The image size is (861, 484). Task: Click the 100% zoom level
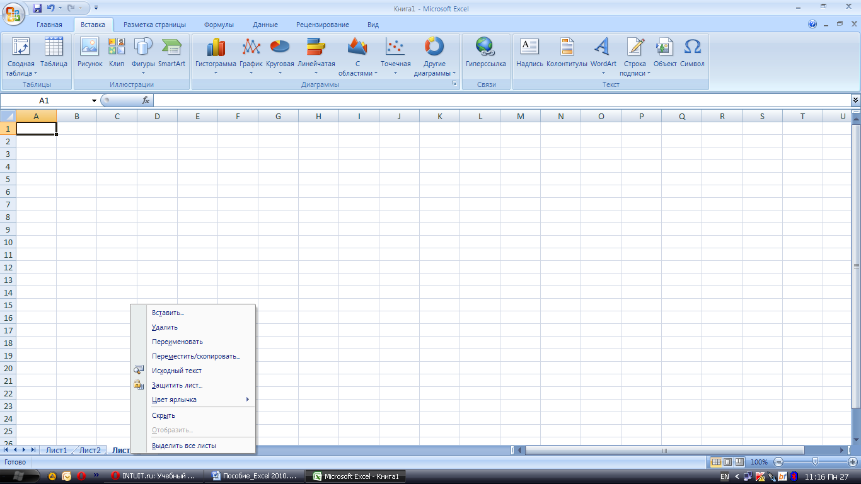[759, 462]
